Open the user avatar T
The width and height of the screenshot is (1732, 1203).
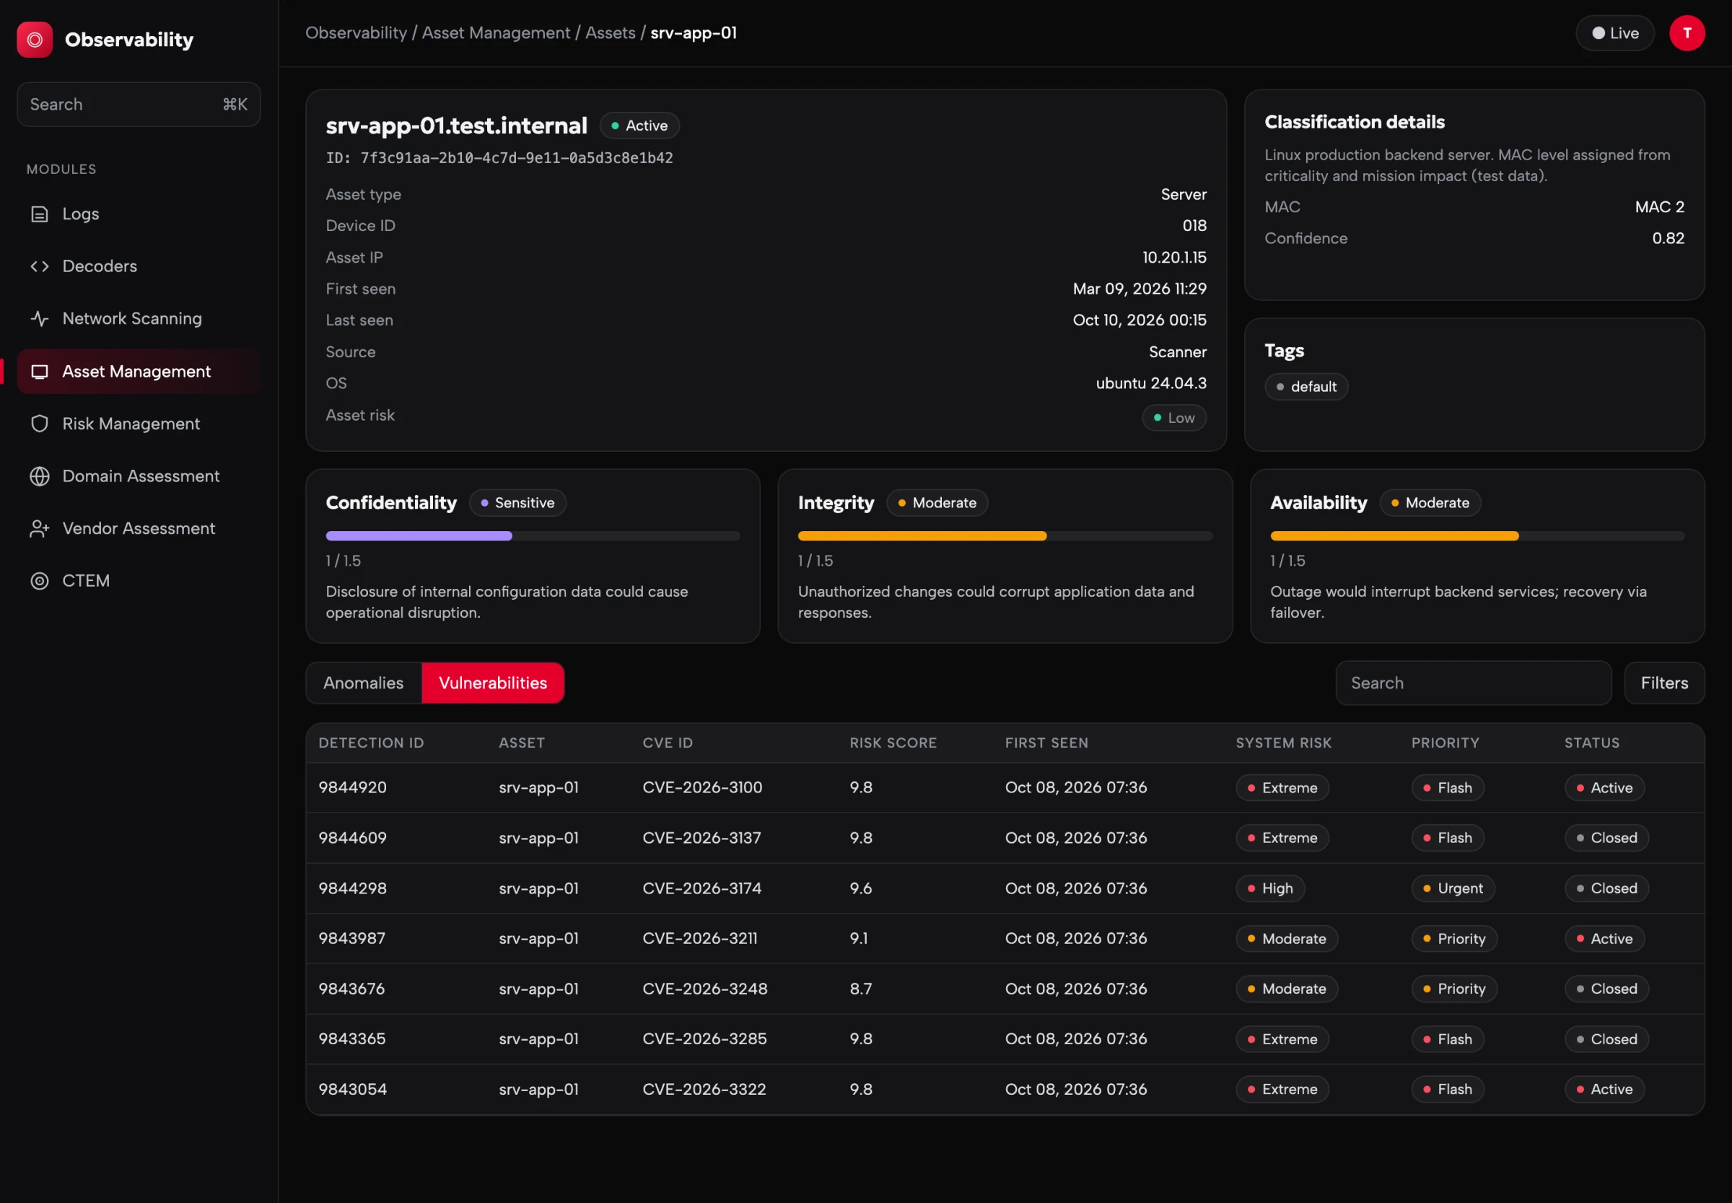1687,33
